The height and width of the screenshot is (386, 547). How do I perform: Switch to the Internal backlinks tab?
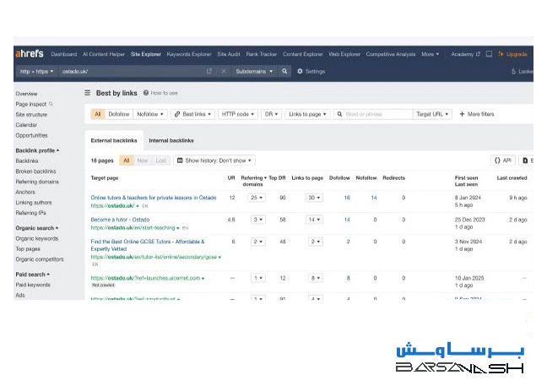(x=171, y=140)
